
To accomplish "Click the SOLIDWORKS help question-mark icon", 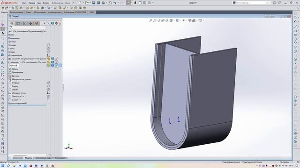I will [280, 3].
